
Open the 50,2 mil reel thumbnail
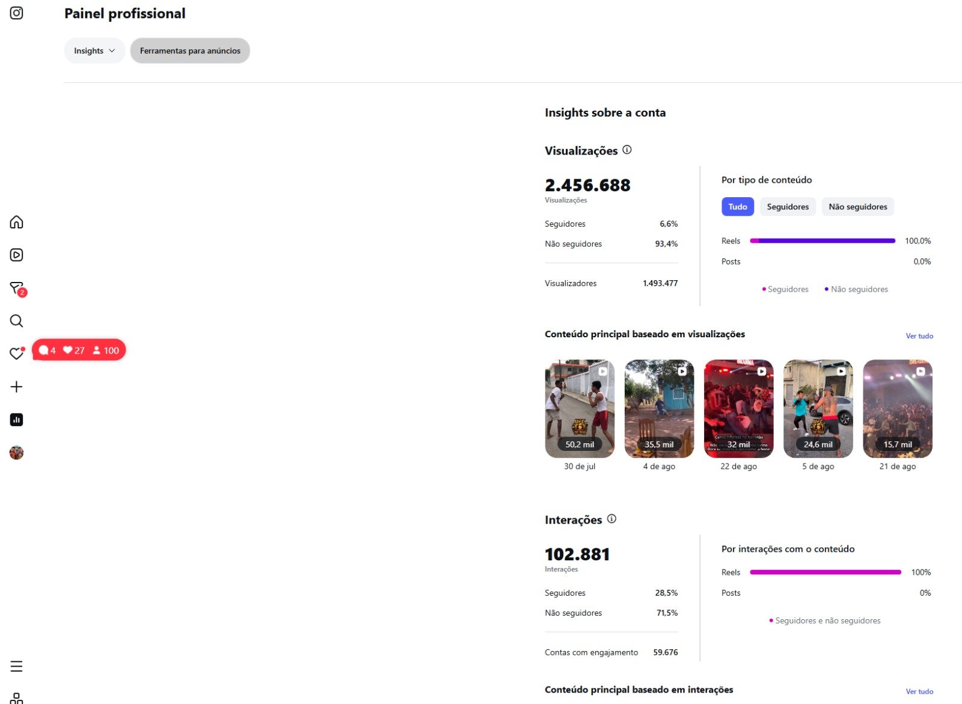click(x=580, y=409)
